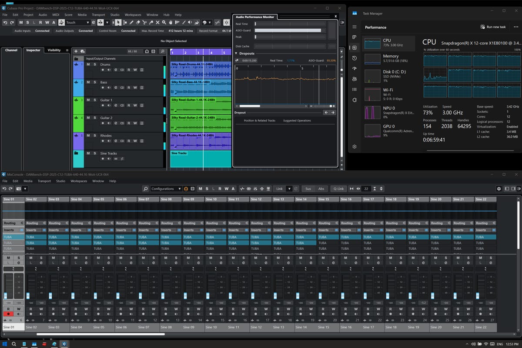Image resolution: width=522 pixels, height=348 pixels.
Task: Click the MixConsole channel search magnifier icon
Action: (x=146, y=189)
